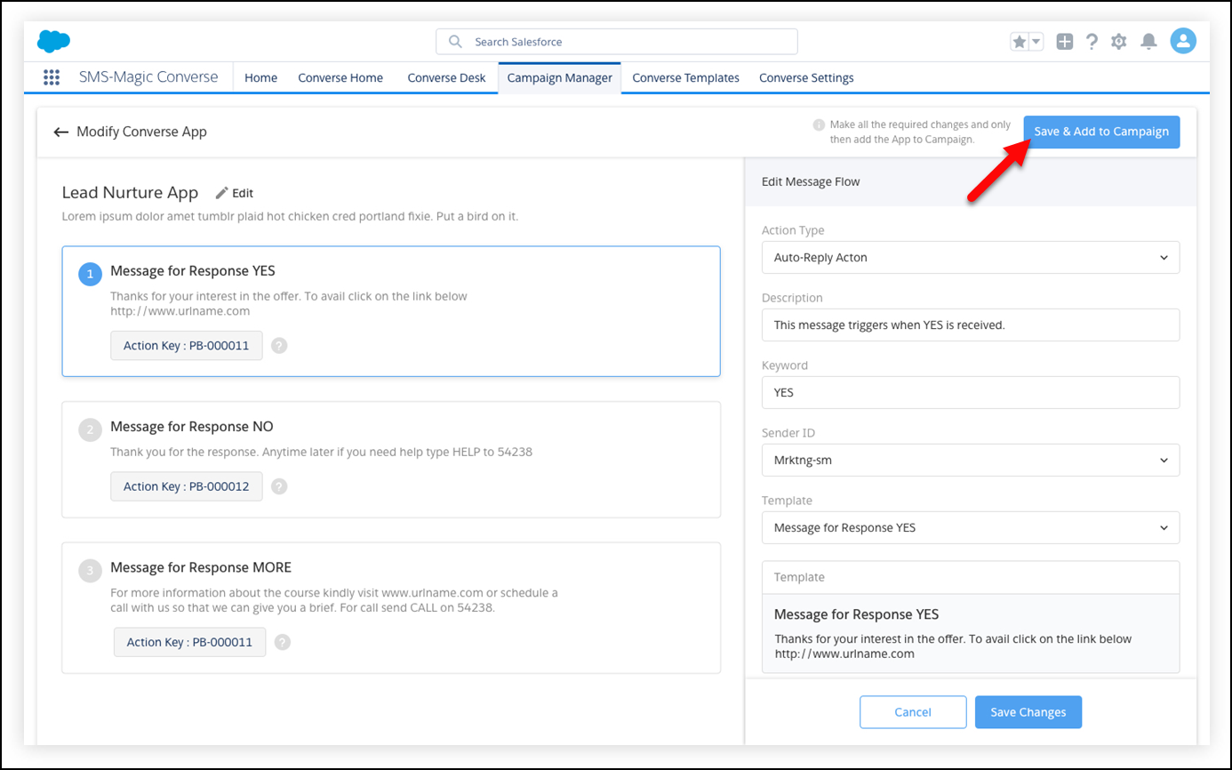This screenshot has width=1232, height=770.
Task: Click the Sender ID field label
Action: point(788,433)
